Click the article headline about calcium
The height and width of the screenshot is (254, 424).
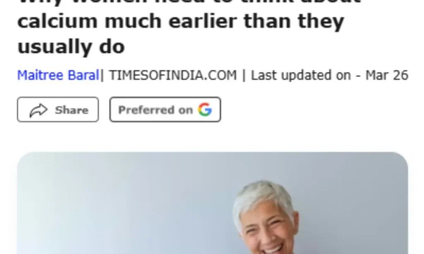coord(189,27)
